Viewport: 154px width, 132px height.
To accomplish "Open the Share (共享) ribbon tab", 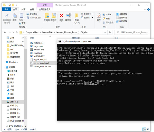I will (x=23, y=9).
